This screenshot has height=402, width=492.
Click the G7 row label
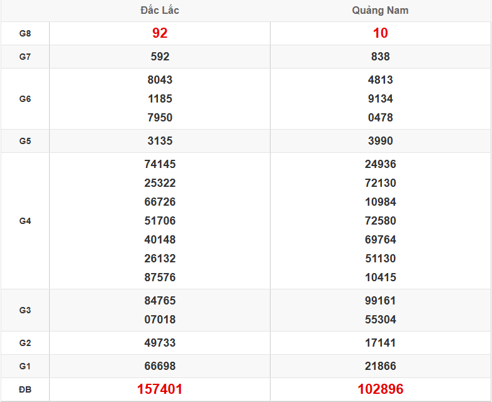pyautogui.click(x=25, y=57)
